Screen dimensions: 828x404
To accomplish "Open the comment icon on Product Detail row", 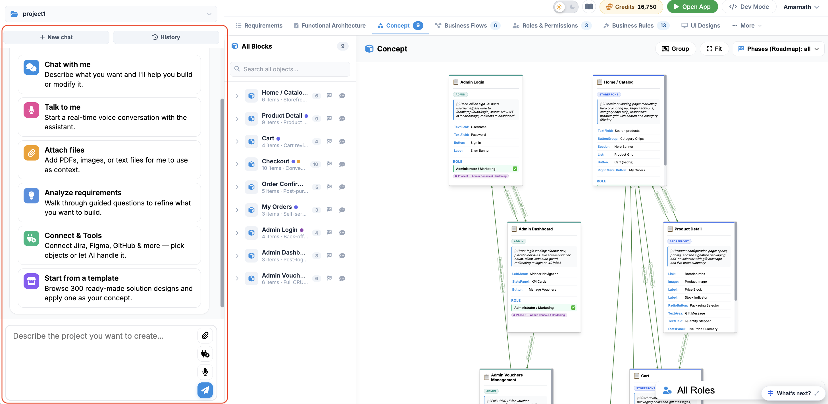I will point(342,118).
